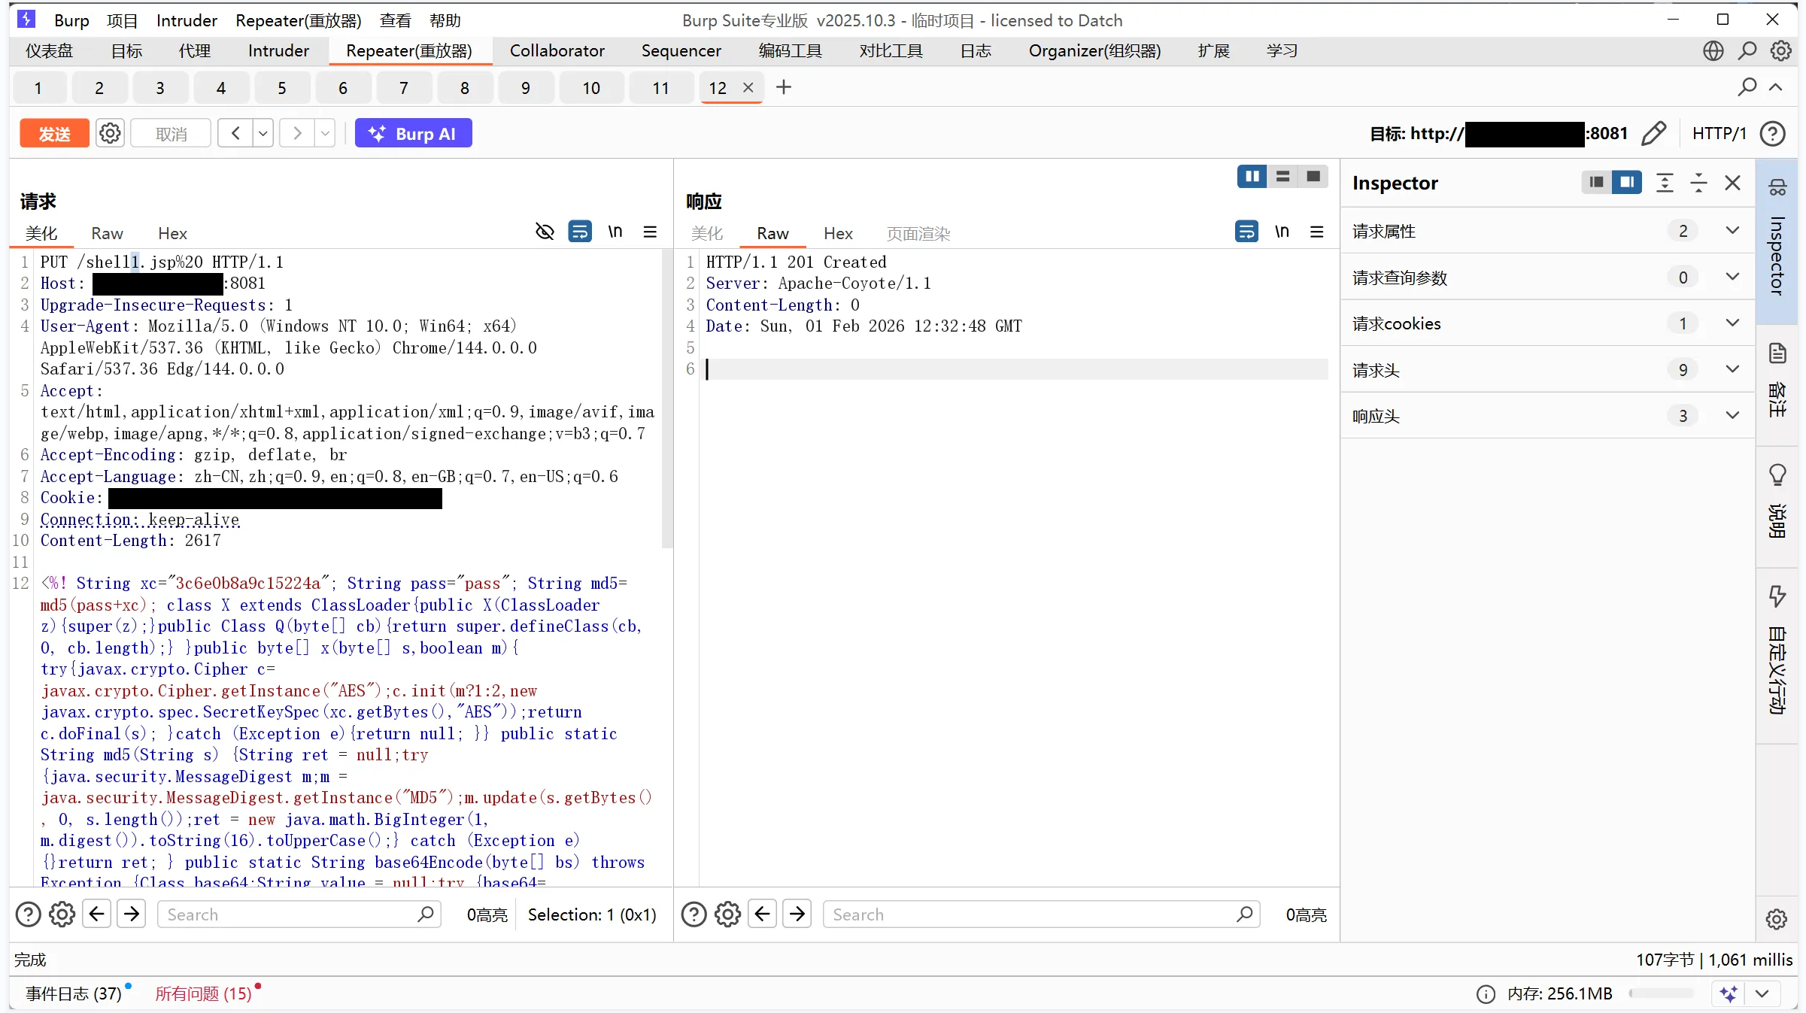Image resolution: width=1806 pixels, height=1013 pixels.
Task: Switch to Repeater tab 10
Action: 591,88
